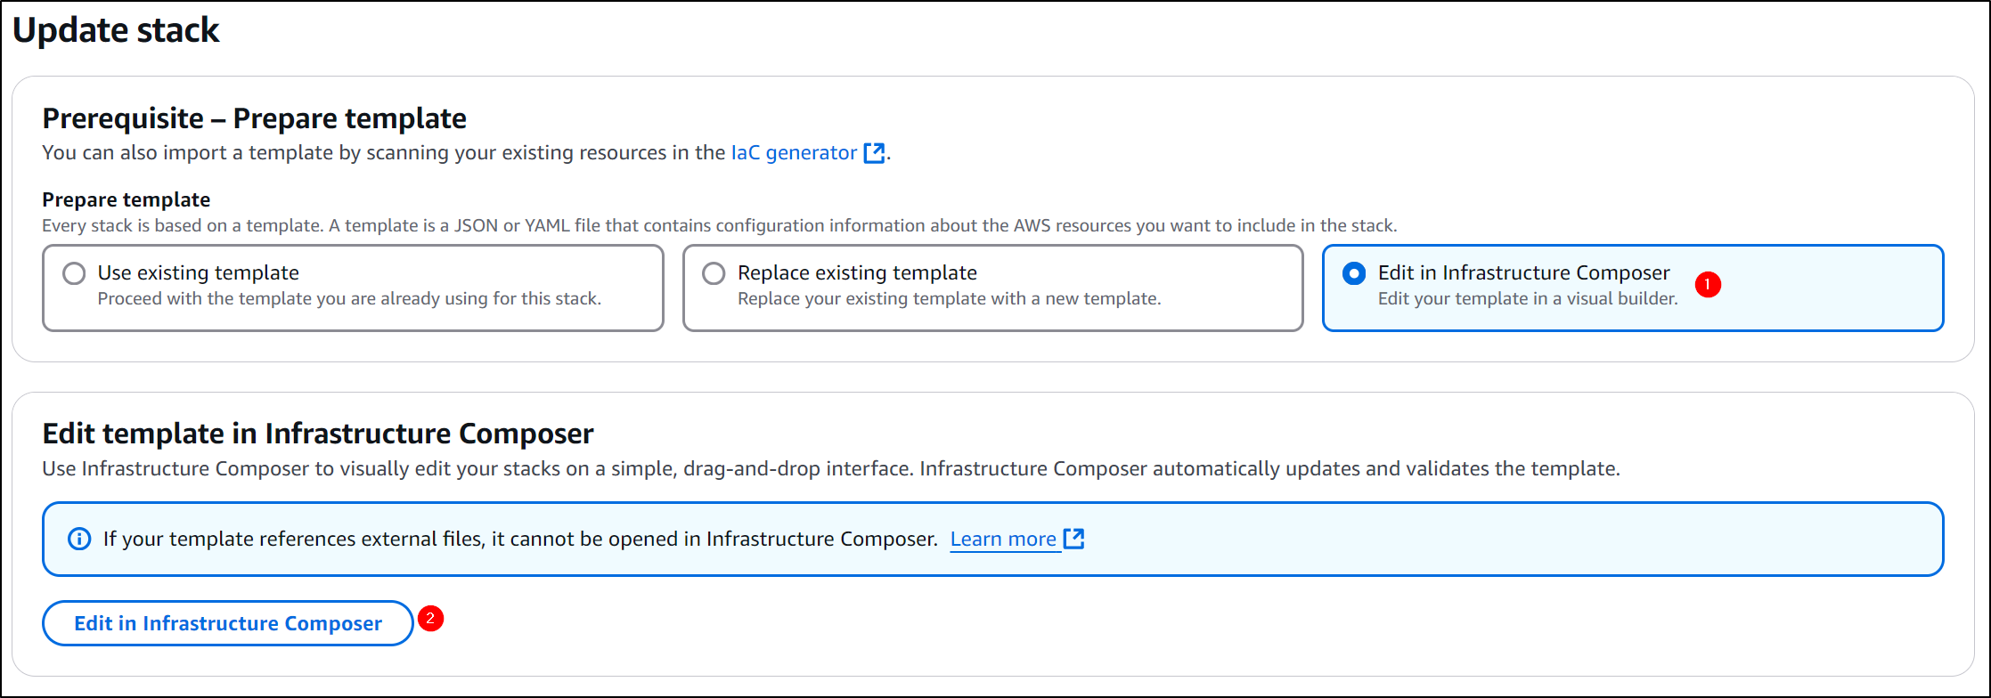This screenshot has height=698, width=1991.
Task: Click text 'Replace your existing template with a new template'
Action: 949,299
